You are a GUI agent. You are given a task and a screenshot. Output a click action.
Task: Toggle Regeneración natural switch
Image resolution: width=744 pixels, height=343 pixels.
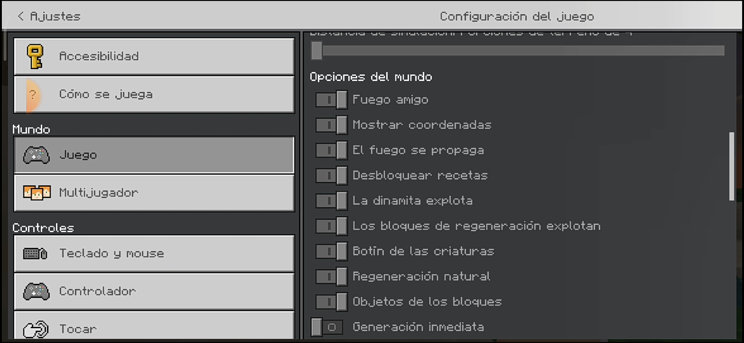coord(331,276)
